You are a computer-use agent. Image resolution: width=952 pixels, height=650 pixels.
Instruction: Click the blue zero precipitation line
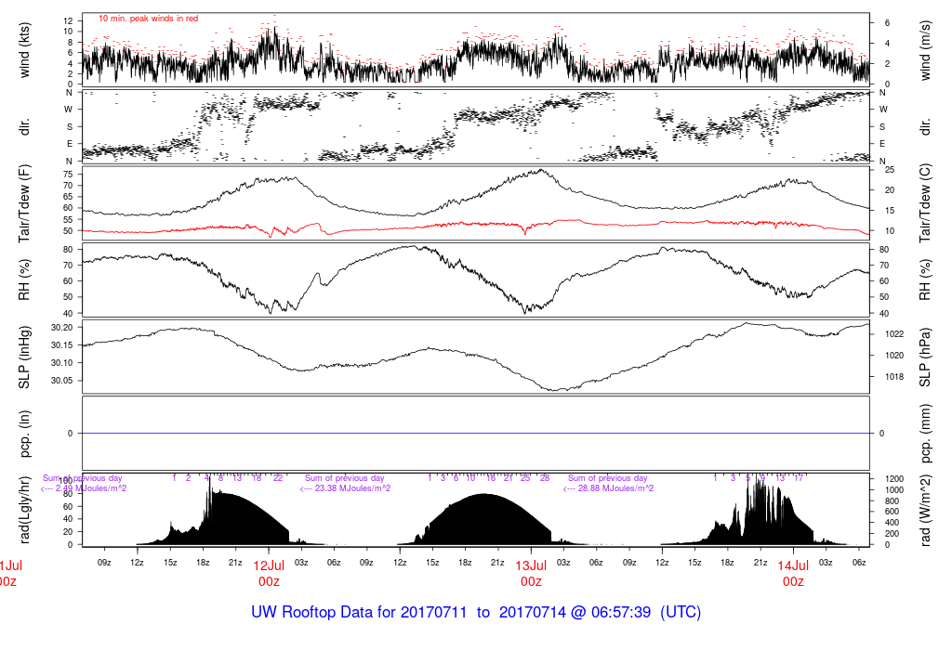coord(476,434)
